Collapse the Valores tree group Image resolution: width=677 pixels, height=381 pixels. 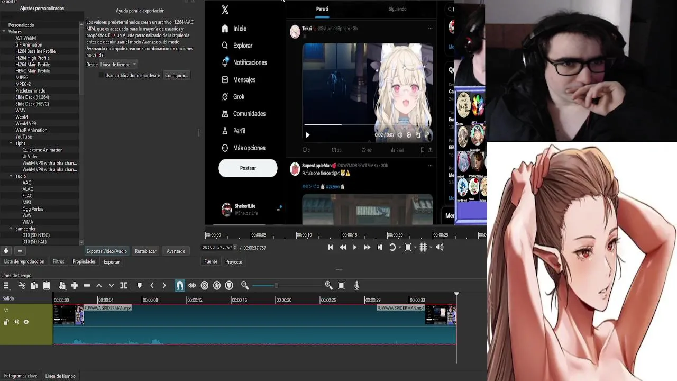click(4, 32)
